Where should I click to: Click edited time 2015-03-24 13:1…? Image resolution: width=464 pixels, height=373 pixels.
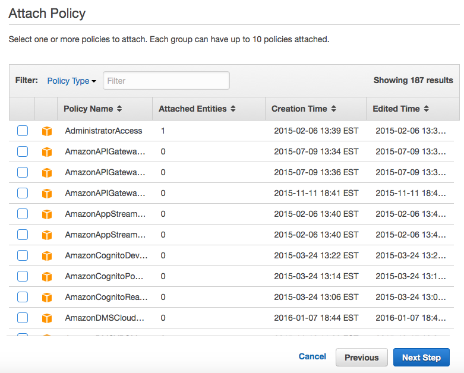tap(411, 276)
